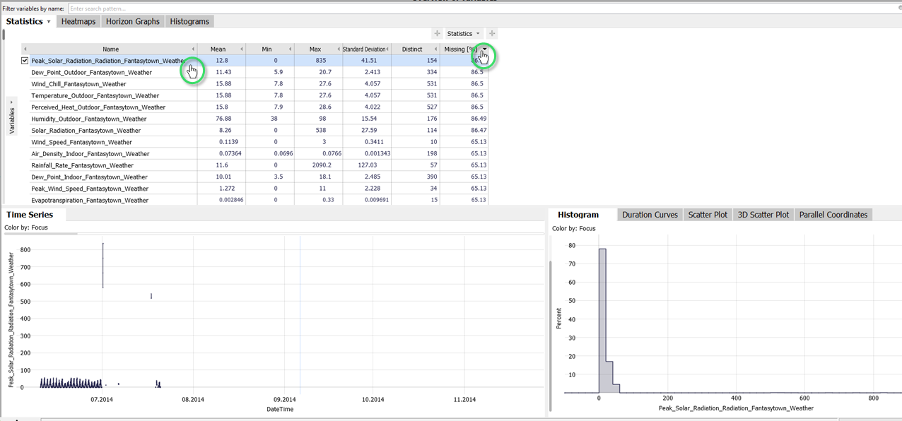Switch to the Heatmaps tab

click(78, 21)
